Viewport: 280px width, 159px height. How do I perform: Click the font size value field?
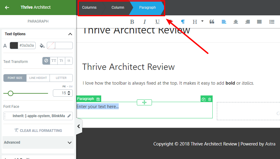point(63,93)
